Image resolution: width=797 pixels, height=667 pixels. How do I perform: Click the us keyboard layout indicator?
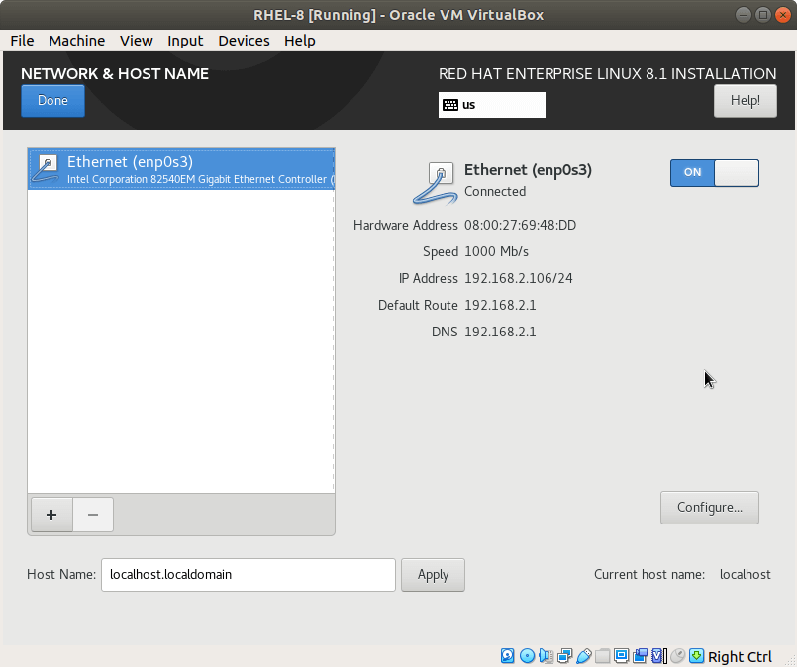click(x=491, y=105)
